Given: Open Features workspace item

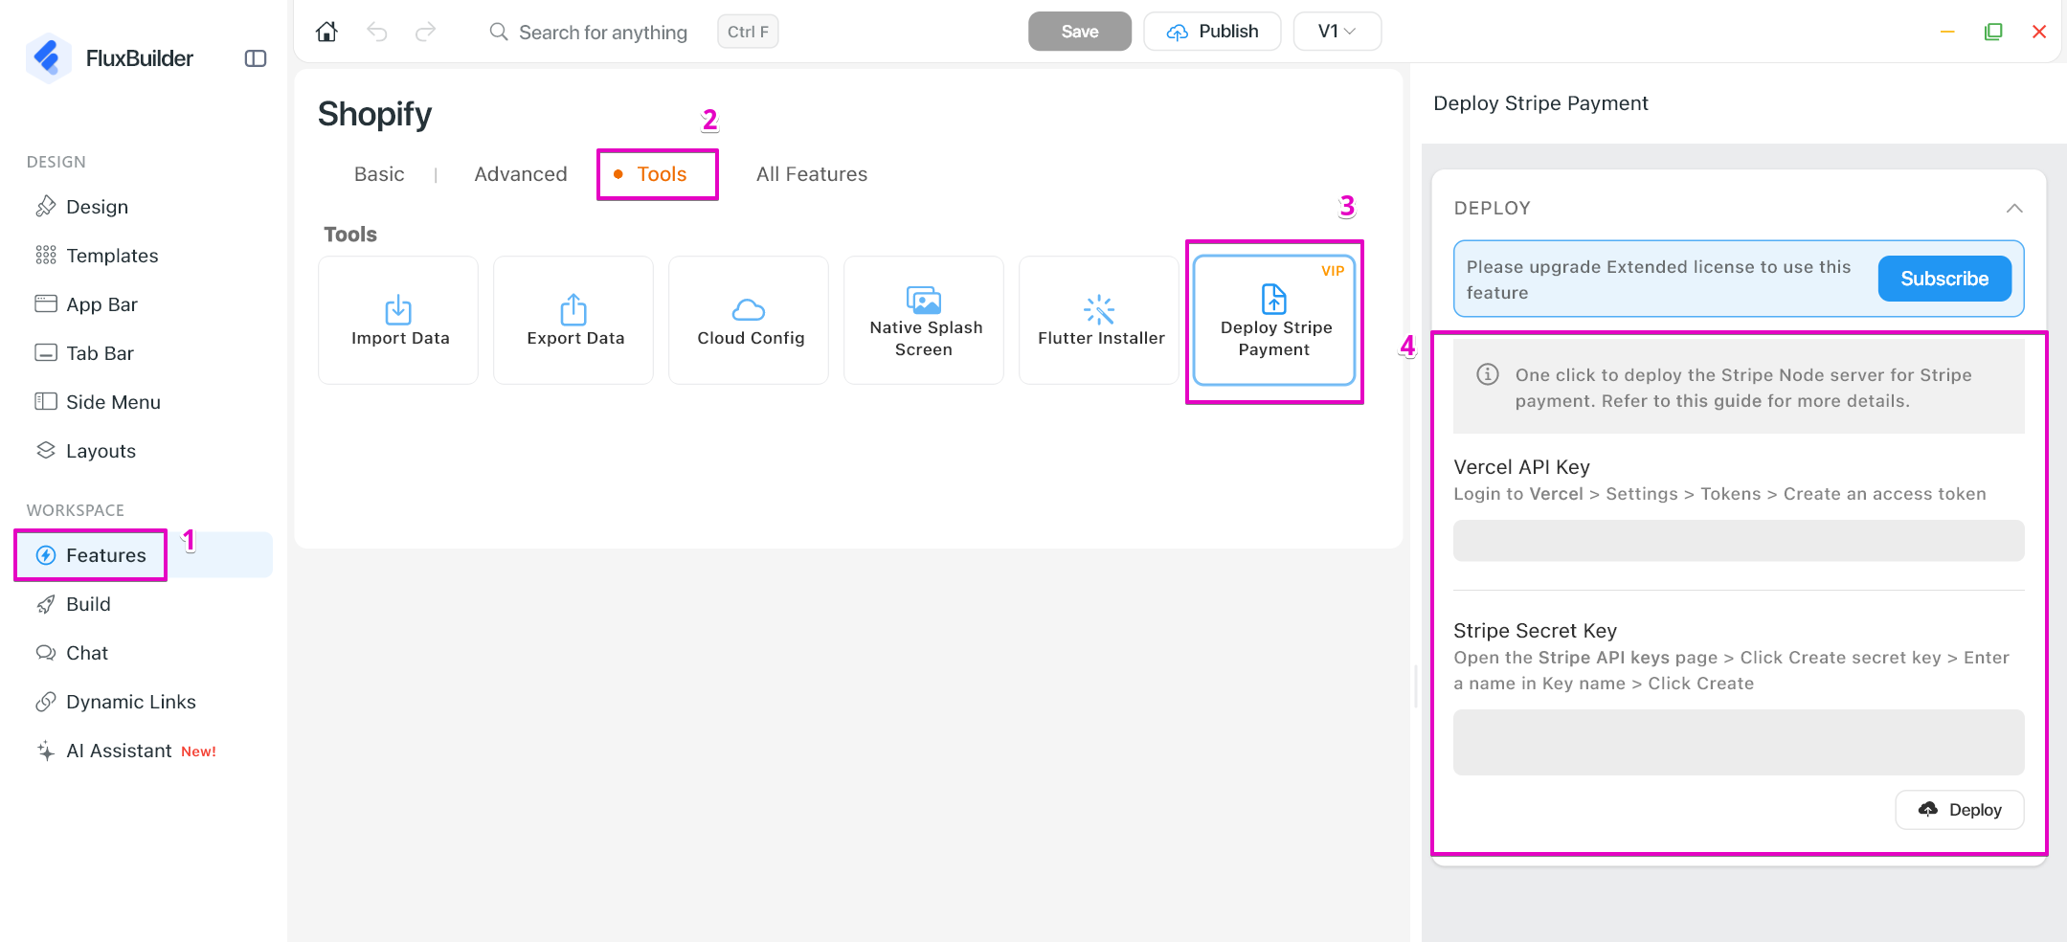Looking at the screenshot, I should coord(144,555).
